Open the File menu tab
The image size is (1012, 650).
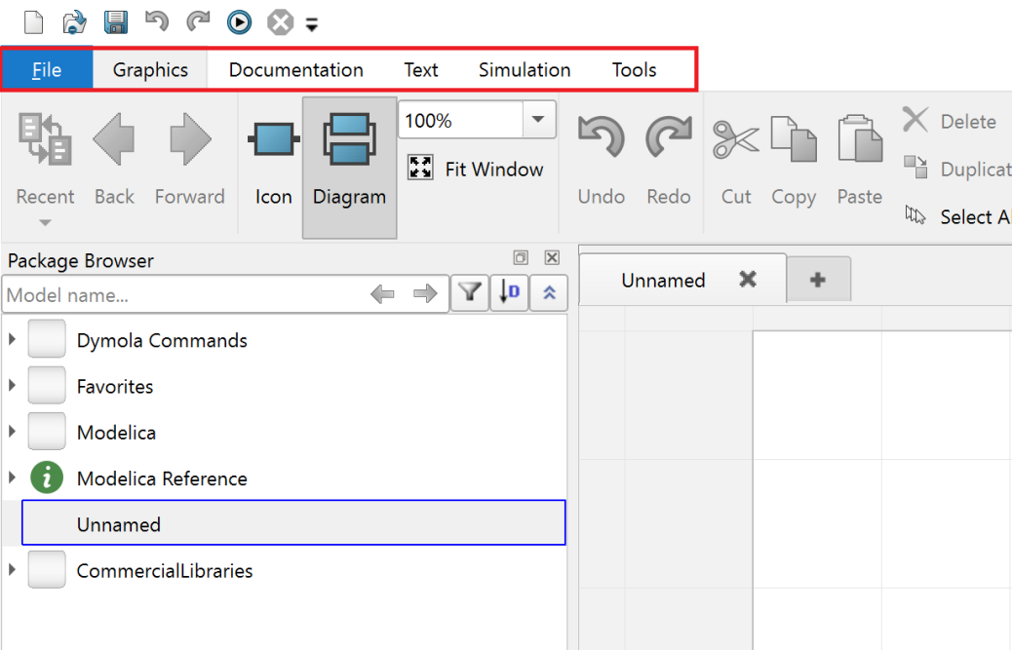[47, 69]
